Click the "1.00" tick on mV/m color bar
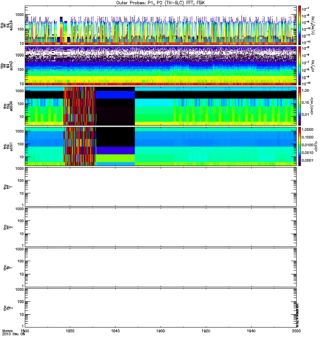The image size is (321, 343). coord(306,90)
